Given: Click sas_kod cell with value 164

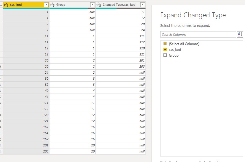Looking at the screenshot, I should (26, 133).
